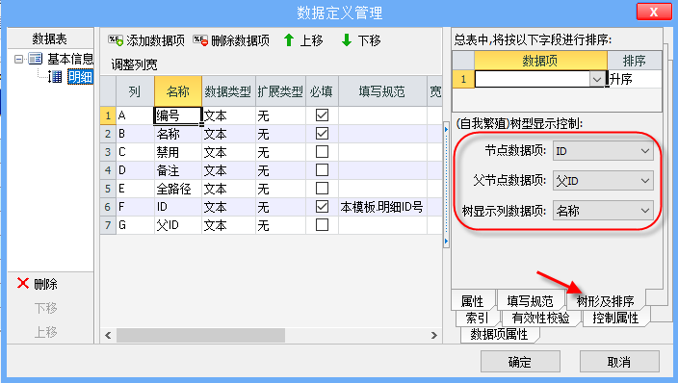Select the 明细 tree item
Screen dimensions: 678x383
pyautogui.click(x=80, y=77)
